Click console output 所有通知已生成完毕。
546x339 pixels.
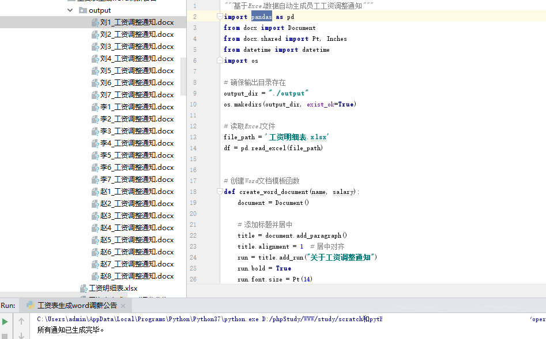point(71,330)
